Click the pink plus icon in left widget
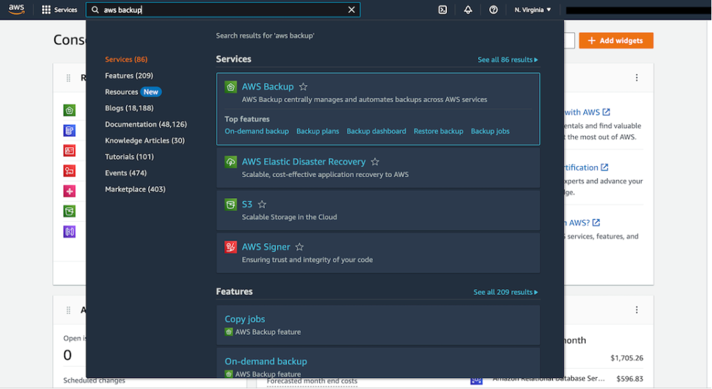The height and width of the screenshot is (389, 712). 70,191
